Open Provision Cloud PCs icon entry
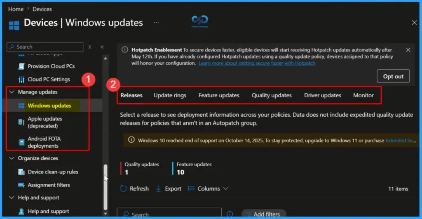Viewport: 422px width, 219px height. point(21,66)
